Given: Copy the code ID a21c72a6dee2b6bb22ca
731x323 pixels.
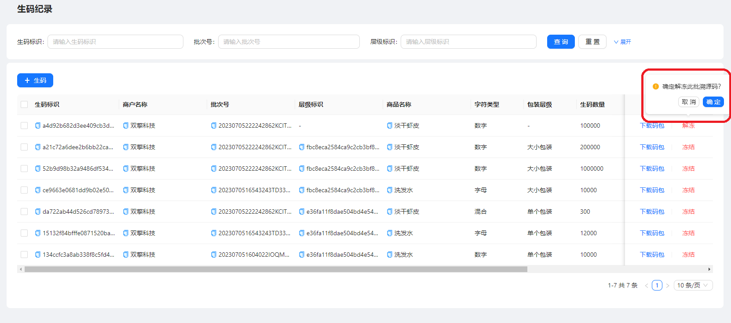Looking at the screenshot, I should (38, 147).
